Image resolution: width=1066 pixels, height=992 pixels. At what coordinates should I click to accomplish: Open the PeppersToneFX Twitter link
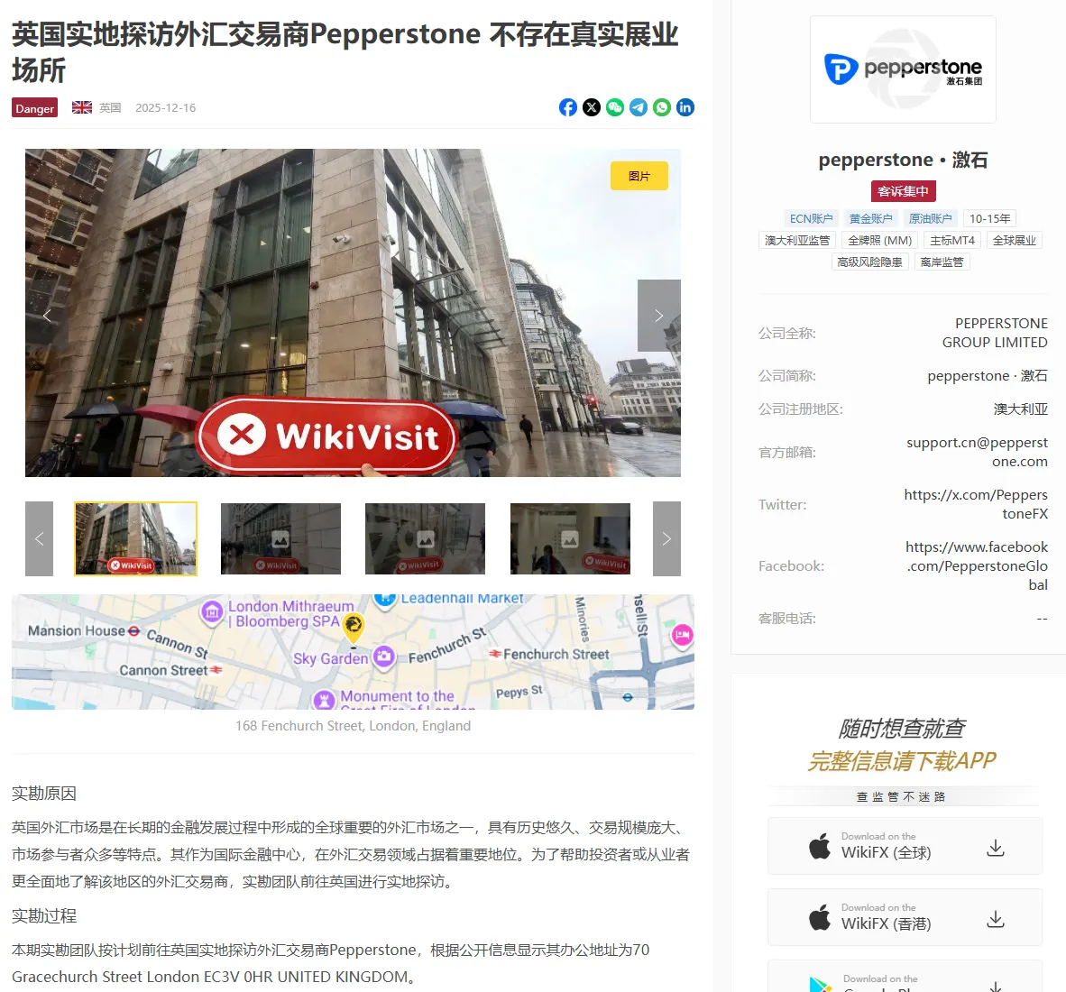coord(976,504)
